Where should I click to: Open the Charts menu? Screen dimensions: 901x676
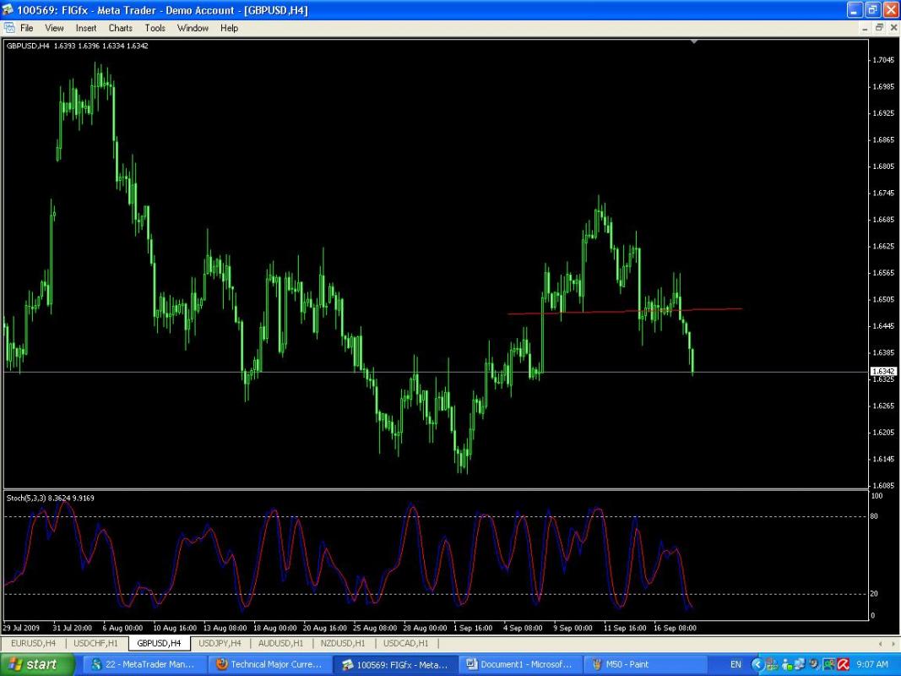tap(120, 28)
